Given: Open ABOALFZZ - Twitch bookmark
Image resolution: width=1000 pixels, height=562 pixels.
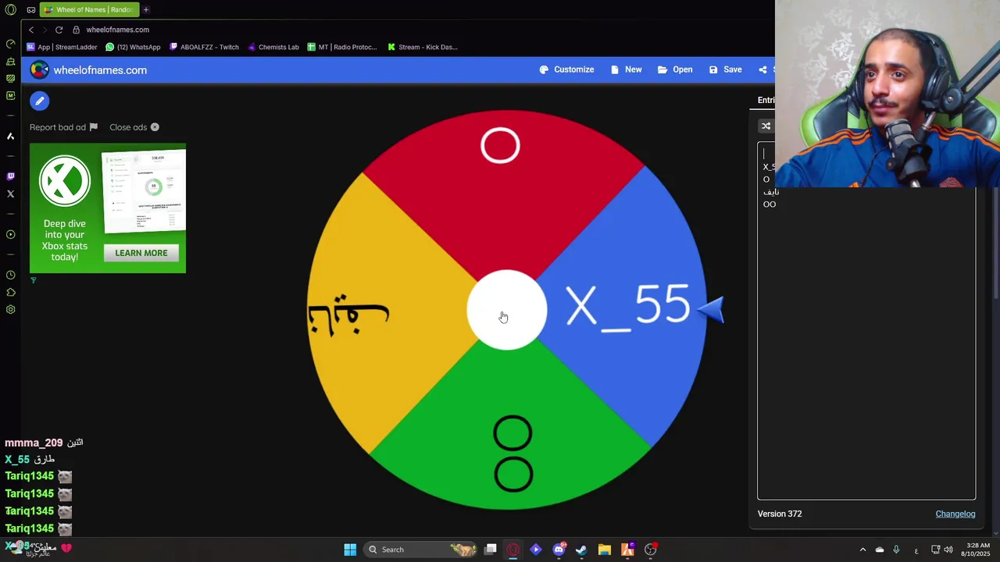Looking at the screenshot, I should tap(204, 47).
